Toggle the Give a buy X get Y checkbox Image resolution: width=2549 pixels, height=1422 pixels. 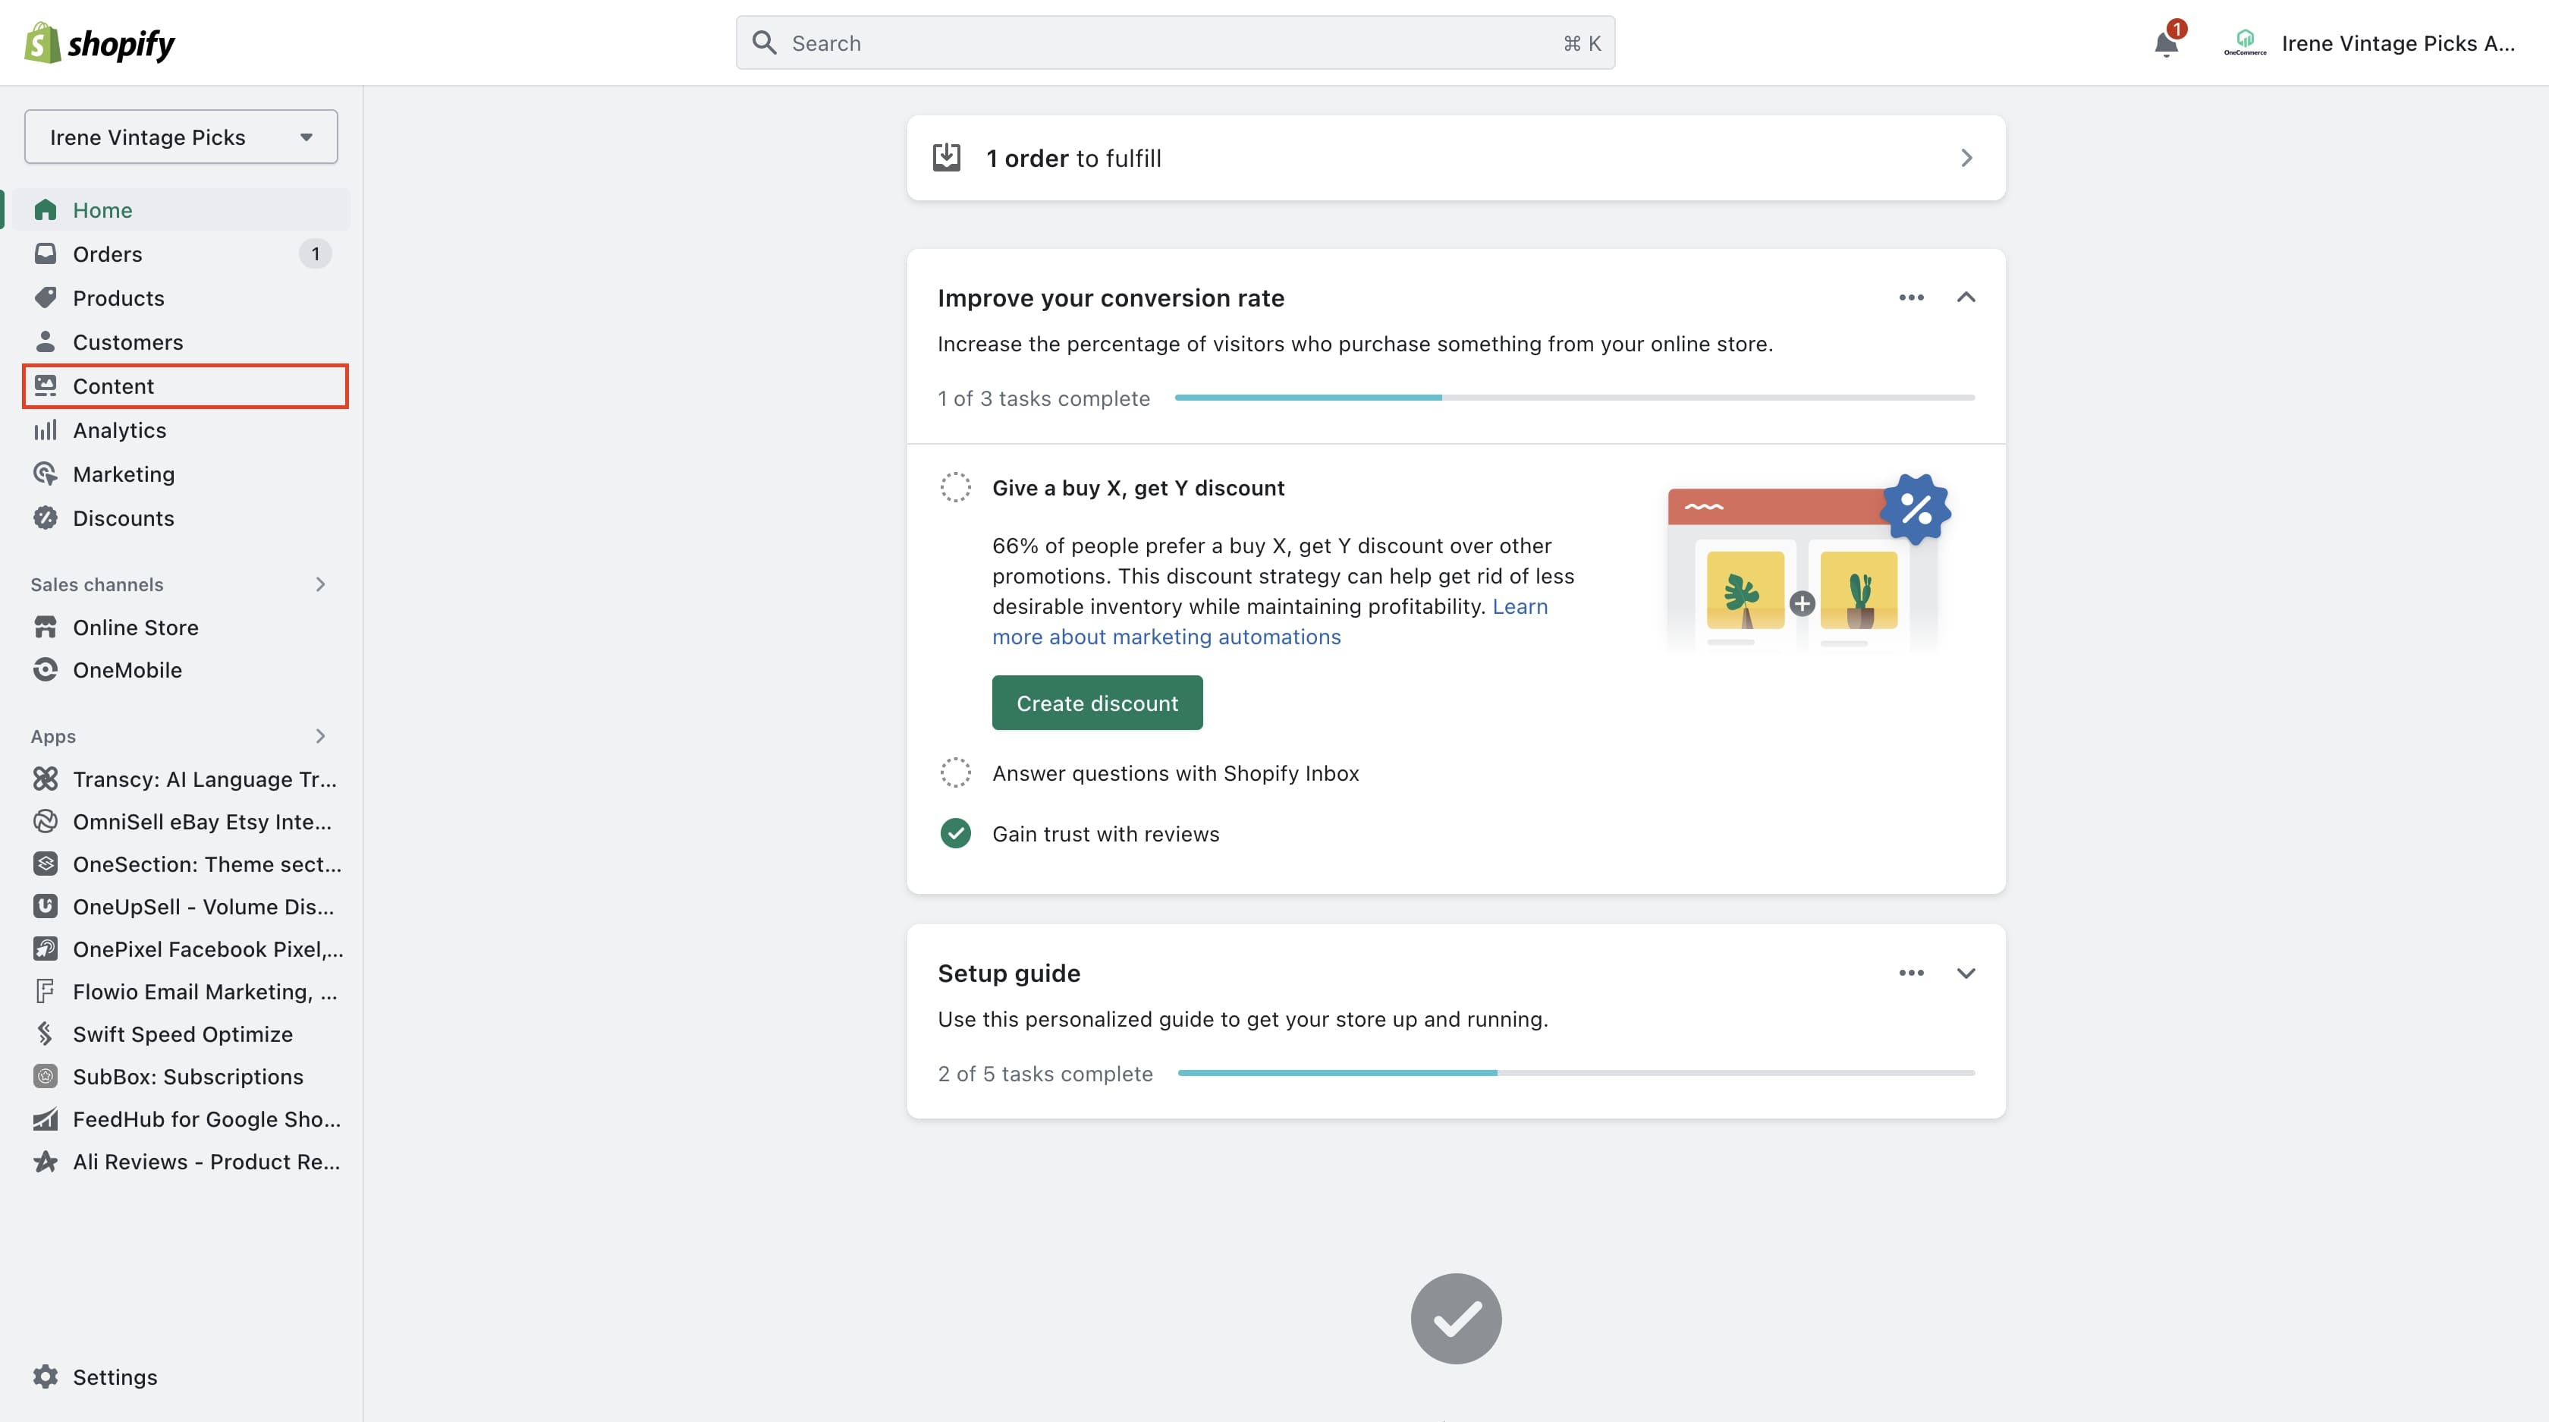[x=956, y=489]
